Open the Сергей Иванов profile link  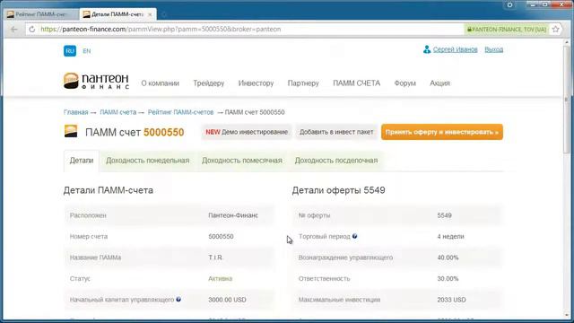455,49
